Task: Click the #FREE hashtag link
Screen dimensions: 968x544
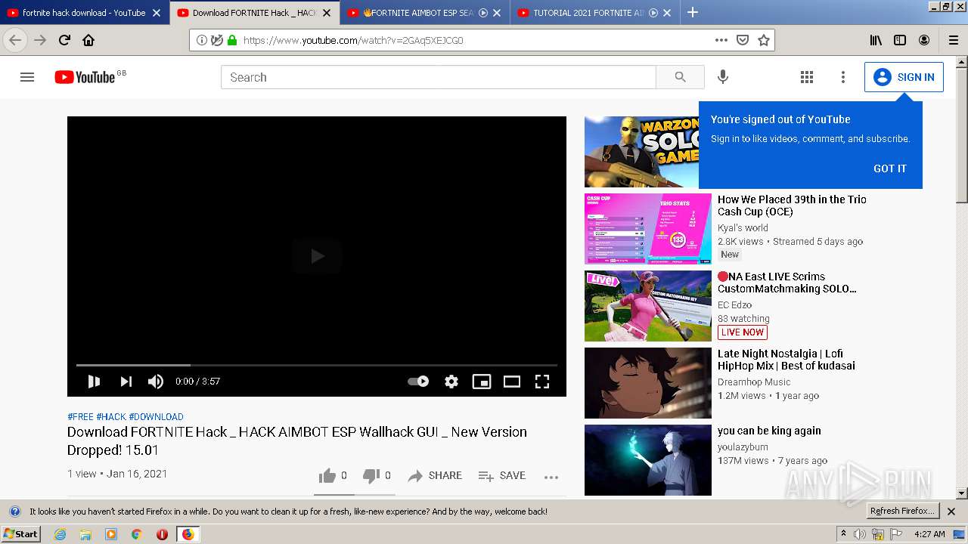Action: point(80,417)
